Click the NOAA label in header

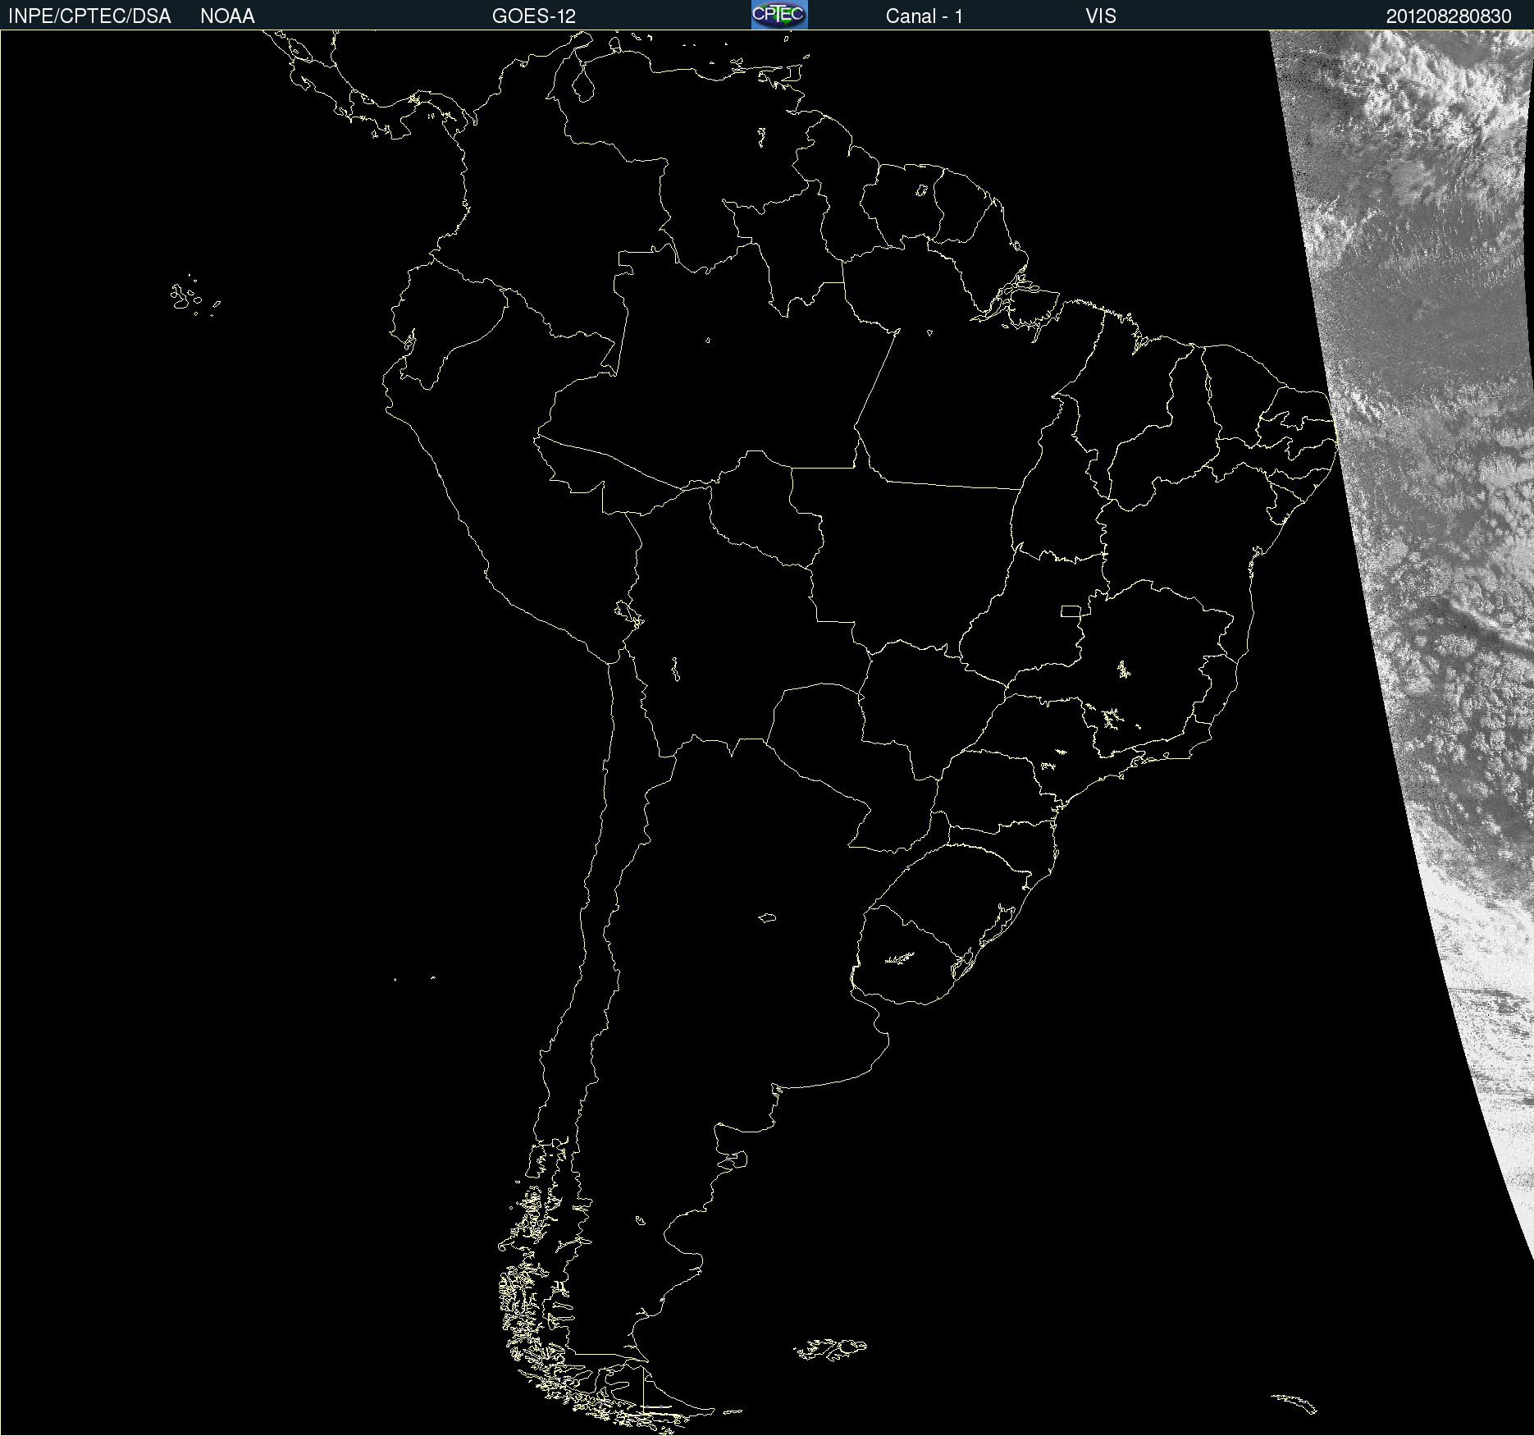[227, 16]
